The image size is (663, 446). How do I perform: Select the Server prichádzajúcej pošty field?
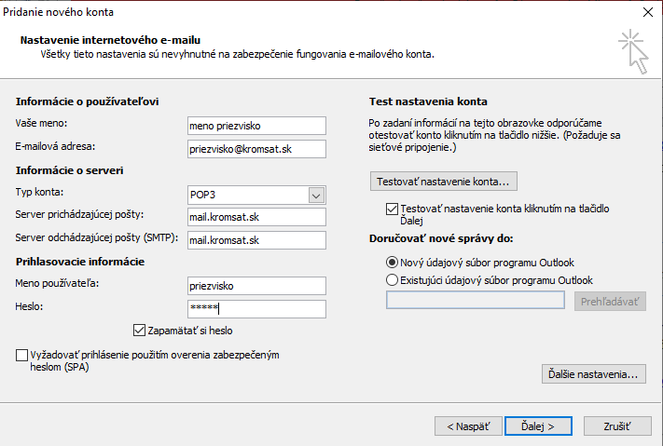coord(256,217)
